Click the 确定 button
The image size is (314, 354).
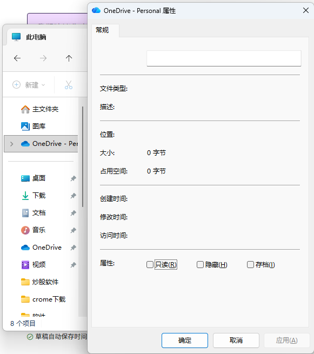(x=185, y=340)
